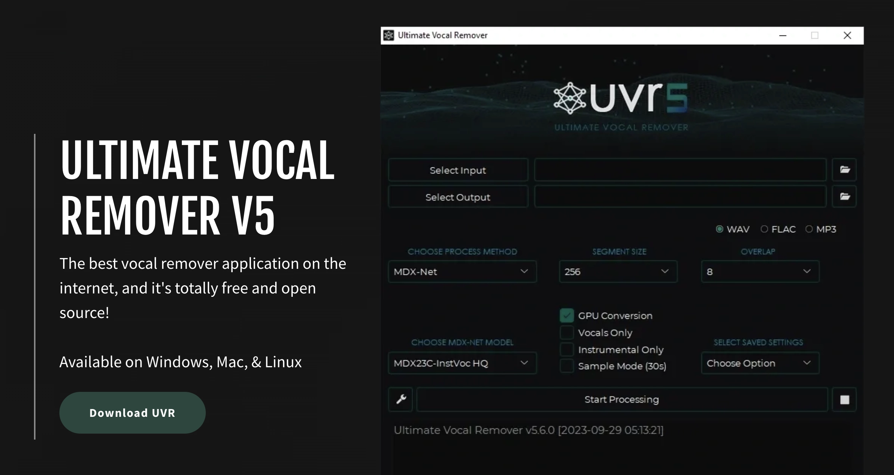
Task: Select MP3 output format radio button
Action: click(808, 230)
